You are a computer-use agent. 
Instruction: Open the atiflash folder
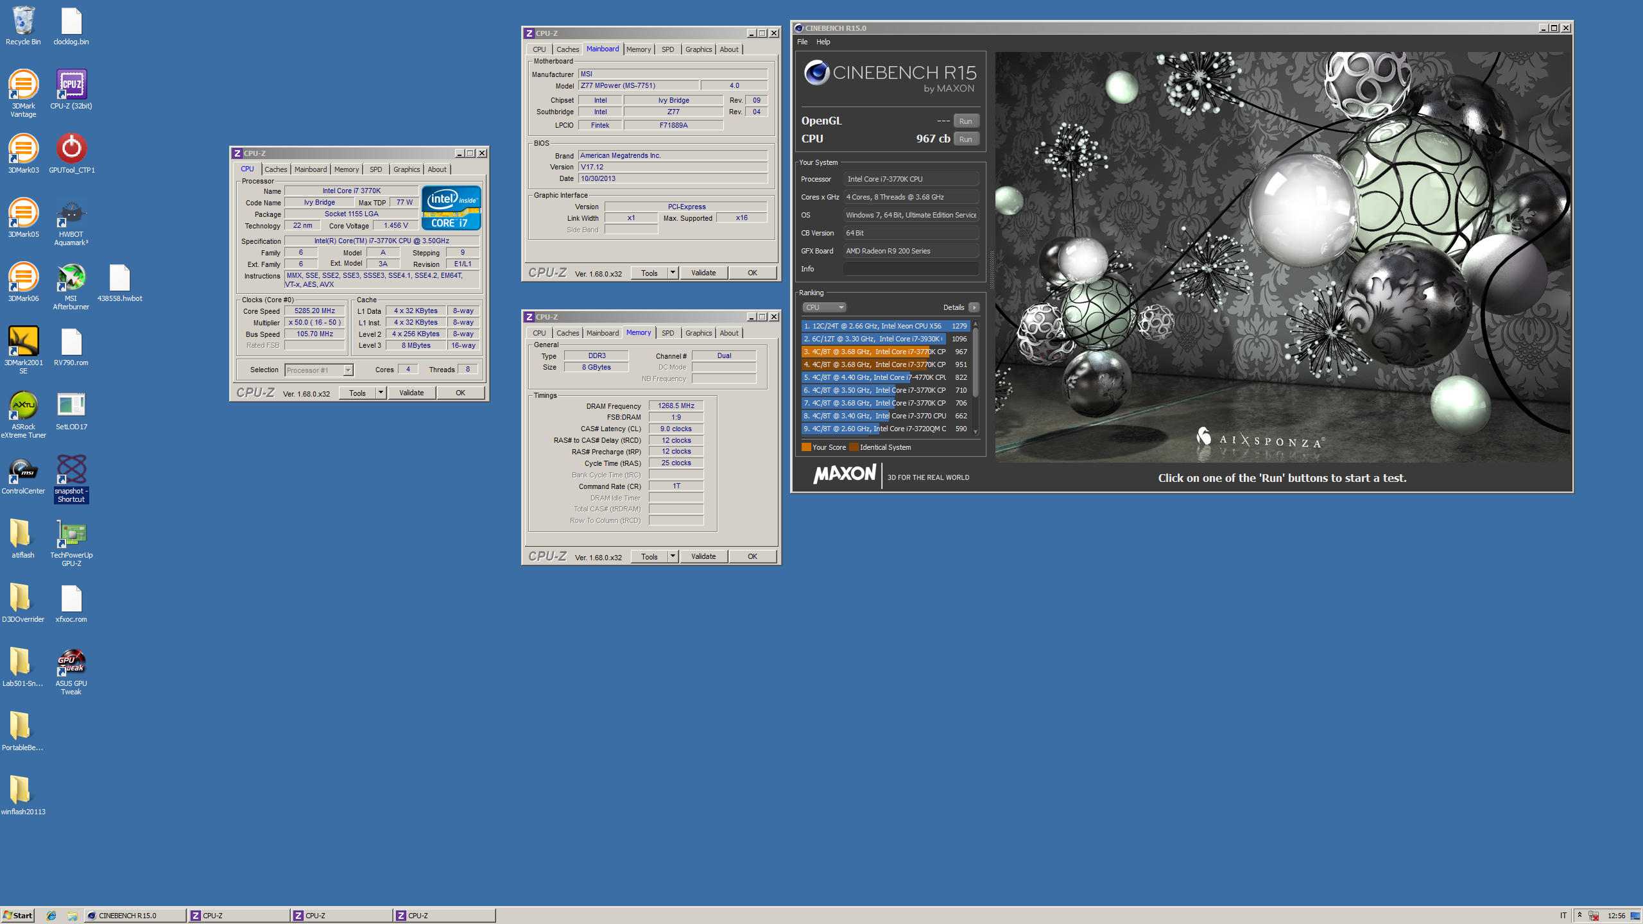point(23,539)
